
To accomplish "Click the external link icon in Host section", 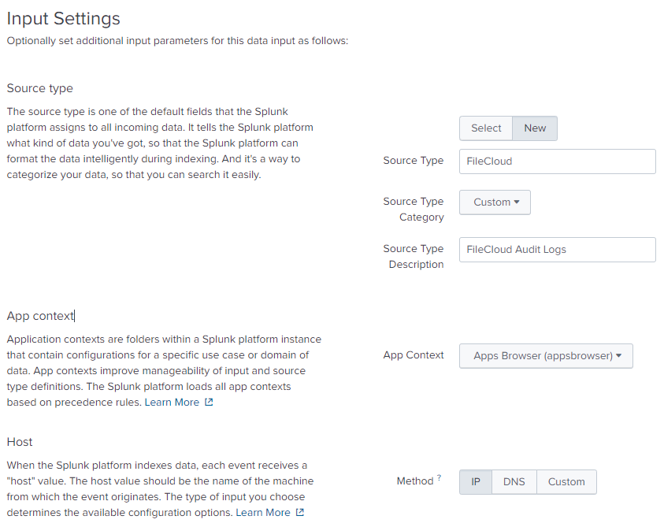I will click(299, 513).
